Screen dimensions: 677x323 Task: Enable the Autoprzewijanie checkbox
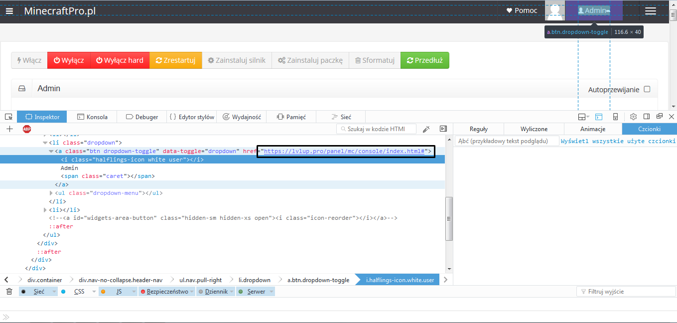click(x=647, y=89)
